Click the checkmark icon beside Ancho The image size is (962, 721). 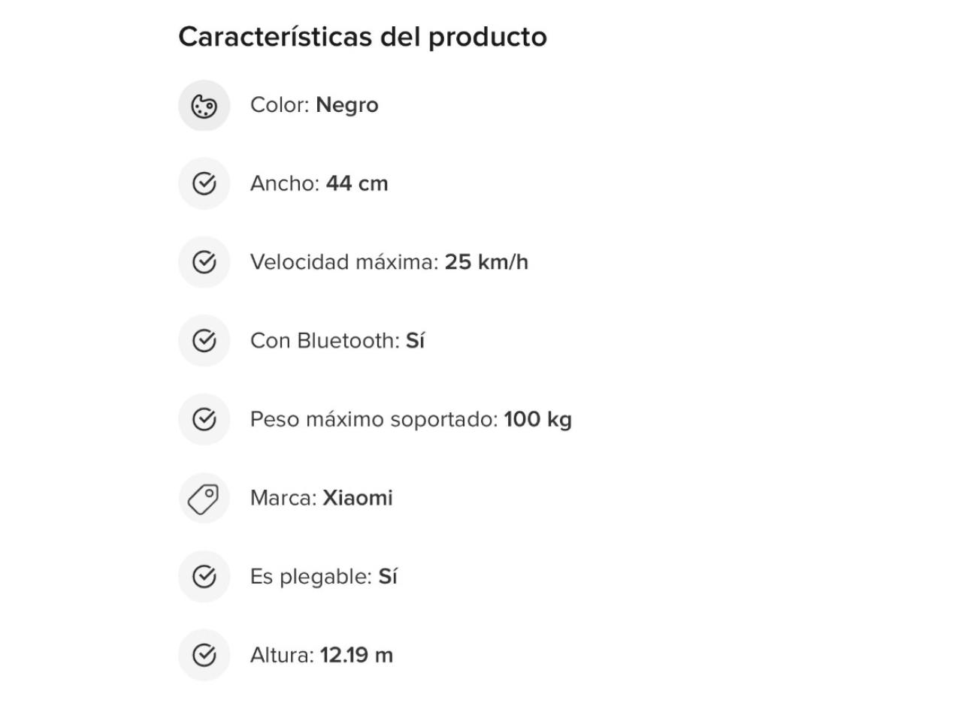point(204,184)
